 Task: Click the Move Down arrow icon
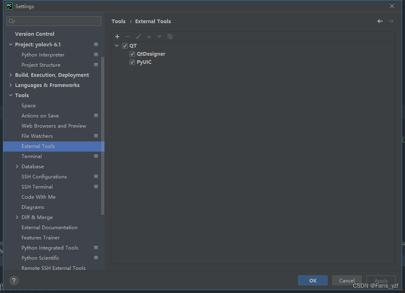coord(159,37)
